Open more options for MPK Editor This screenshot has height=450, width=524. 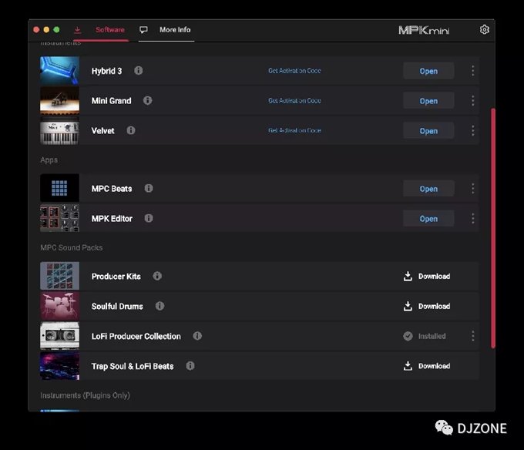click(x=472, y=219)
